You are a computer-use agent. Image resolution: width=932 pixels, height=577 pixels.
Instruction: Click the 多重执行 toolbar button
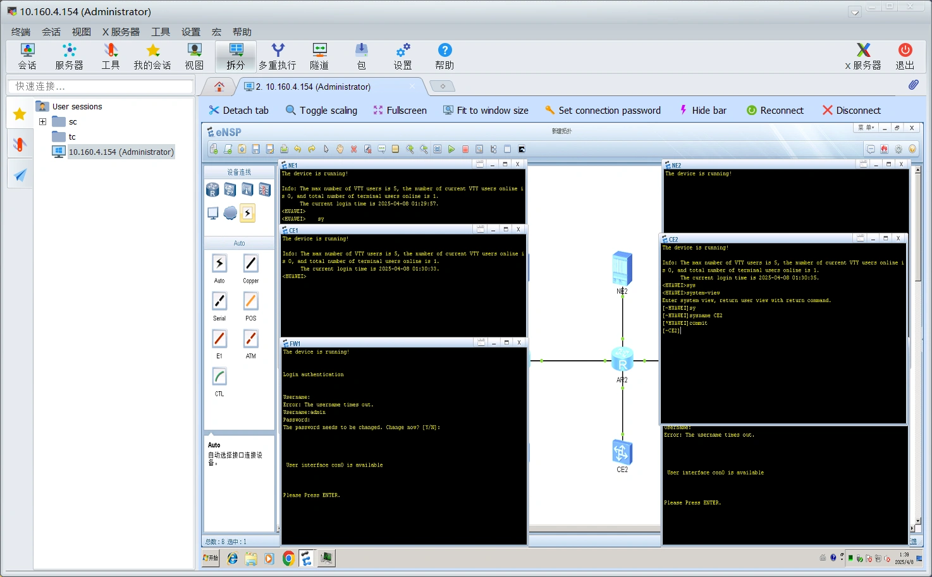click(x=278, y=56)
